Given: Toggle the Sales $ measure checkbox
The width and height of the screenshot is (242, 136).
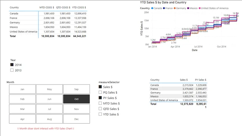Looking at the screenshot, I should click(100, 87).
